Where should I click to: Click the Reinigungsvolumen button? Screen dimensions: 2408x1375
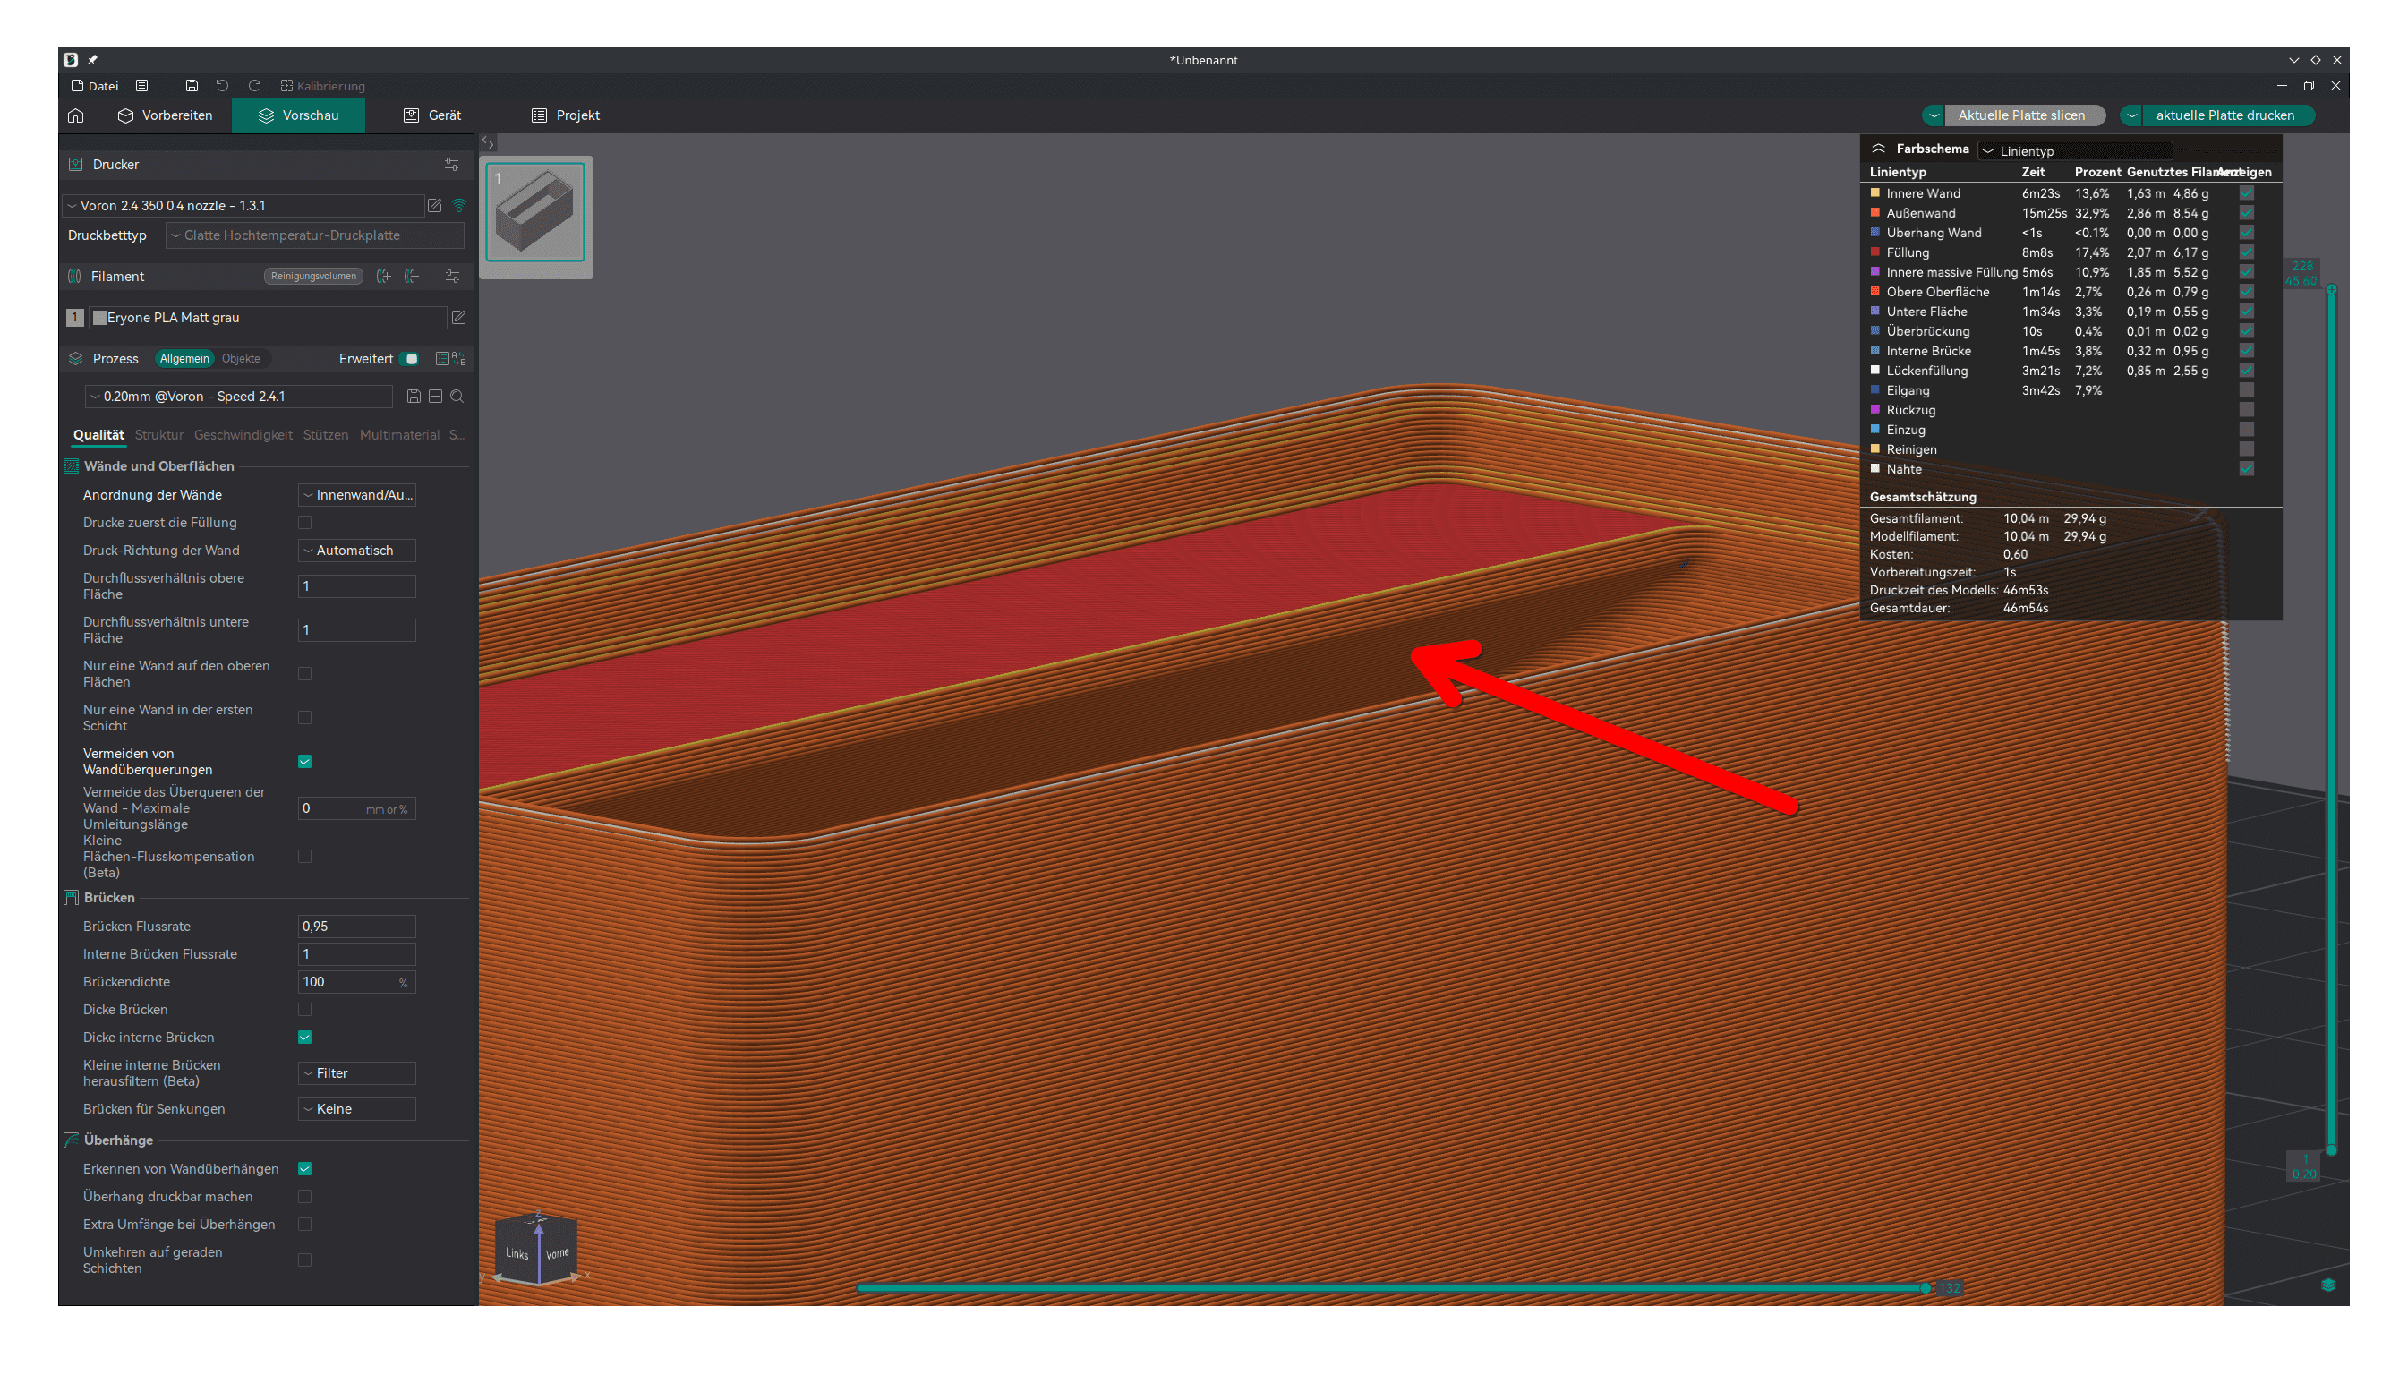[312, 276]
